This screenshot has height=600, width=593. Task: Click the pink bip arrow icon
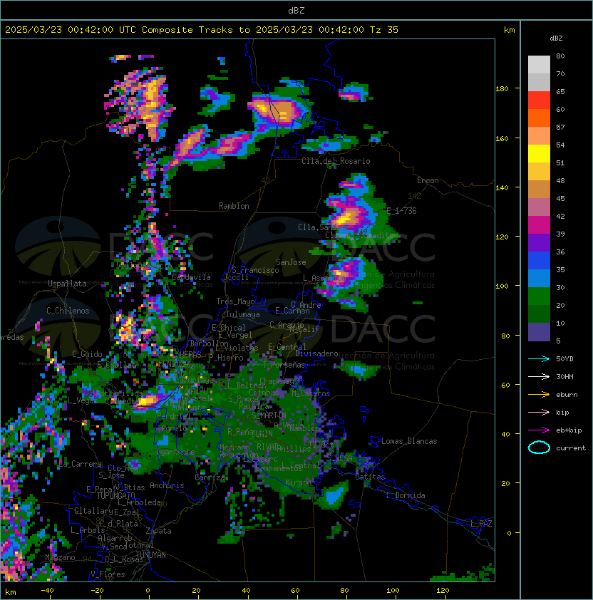pyautogui.click(x=539, y=412)
